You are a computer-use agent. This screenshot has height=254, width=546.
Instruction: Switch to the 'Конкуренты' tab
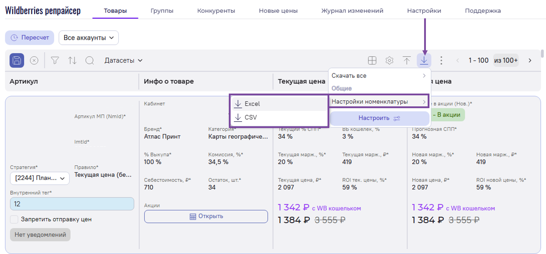(x=216, y=11)
